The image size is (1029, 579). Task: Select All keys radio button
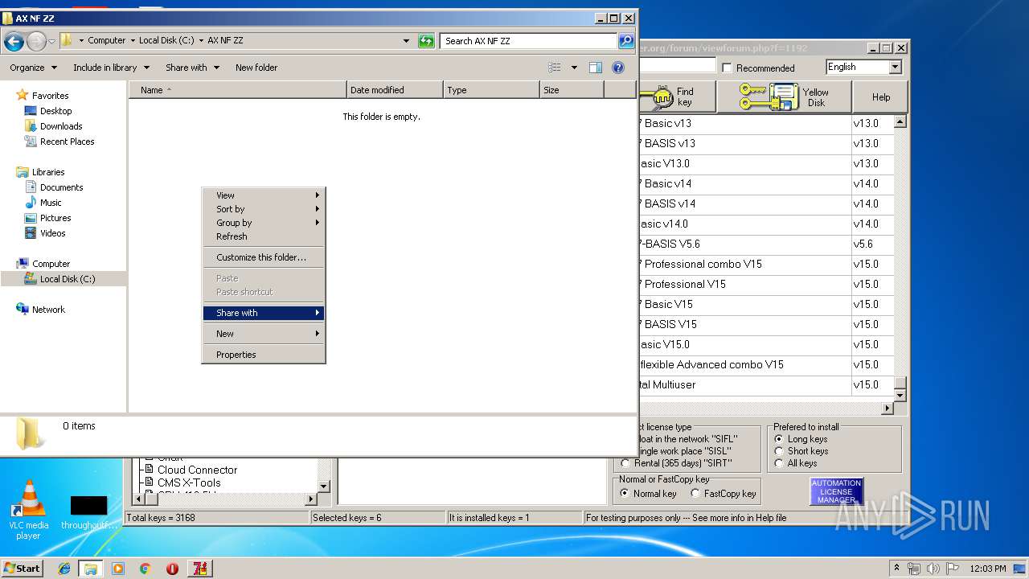779,463
